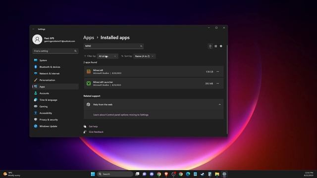This screenshot has height=178, width=317.
Task: Click the Settings gear taskbar icon
Action: (224, 174)
